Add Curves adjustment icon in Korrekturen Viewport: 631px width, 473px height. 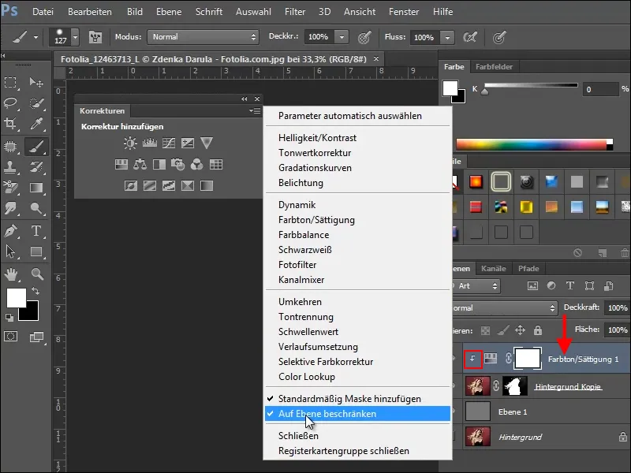coord(169,143)
